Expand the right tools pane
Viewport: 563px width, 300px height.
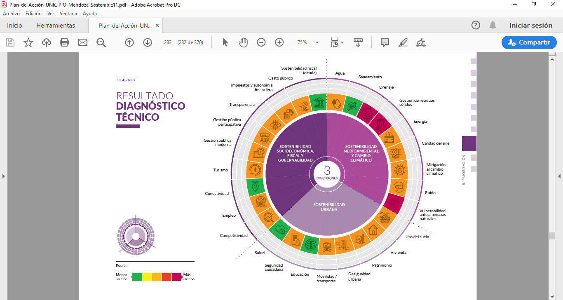pyautogui.click(x=559, y=176)
